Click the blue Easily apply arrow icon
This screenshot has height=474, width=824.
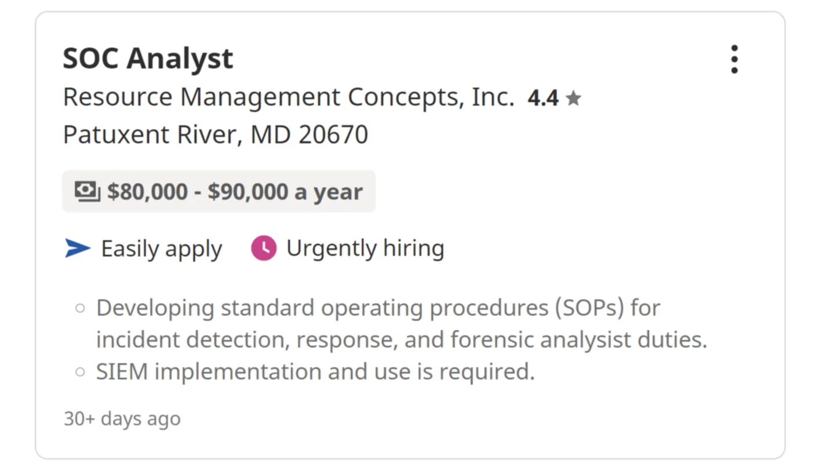coord(78,249)
